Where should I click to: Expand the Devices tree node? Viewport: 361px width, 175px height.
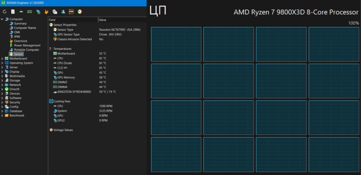point(2,94)
